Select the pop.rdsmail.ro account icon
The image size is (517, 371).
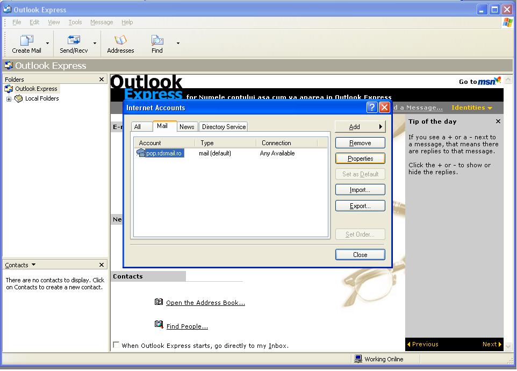[141, 153]
